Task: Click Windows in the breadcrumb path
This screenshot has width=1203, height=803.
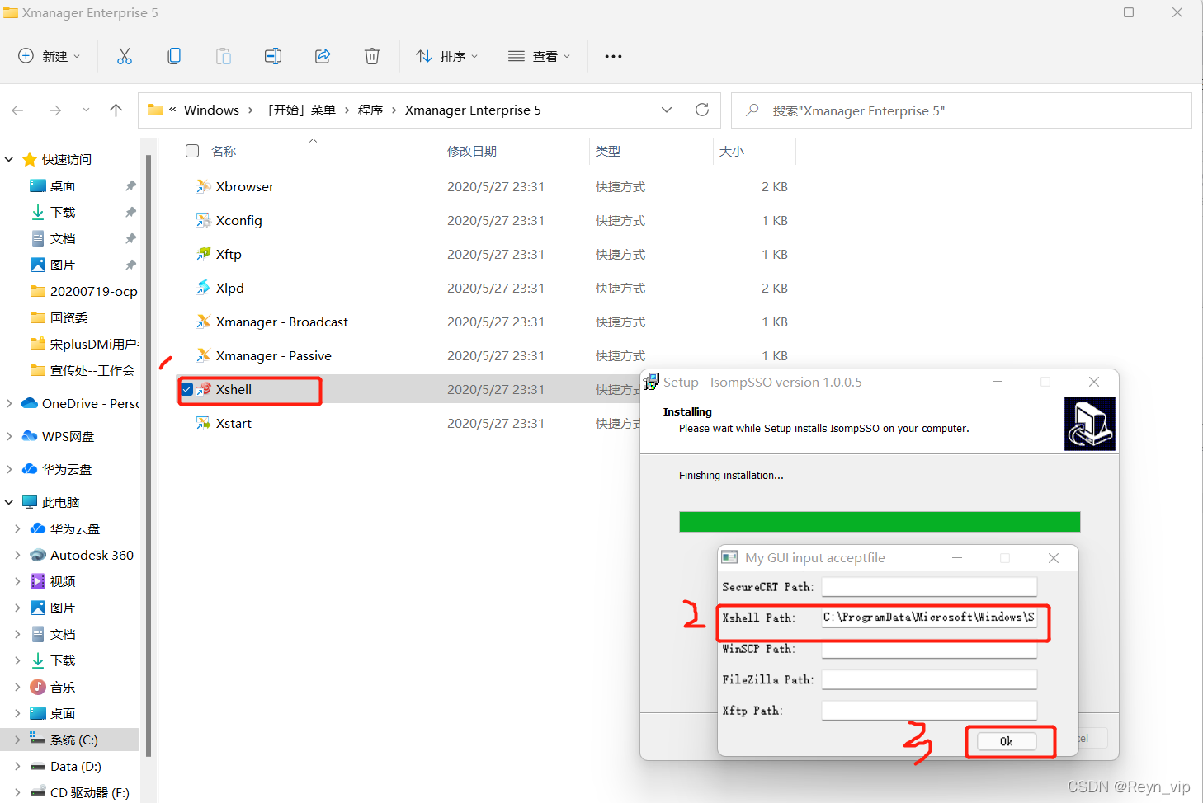Action: [211, 110]
